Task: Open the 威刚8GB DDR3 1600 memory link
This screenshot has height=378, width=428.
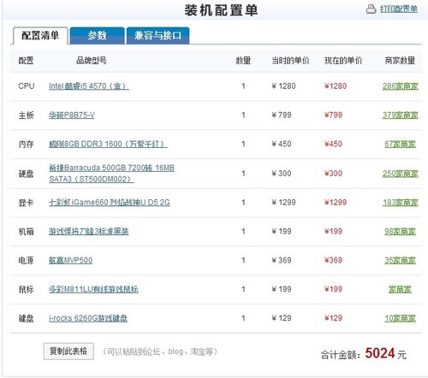Action: (x=108, y=144)
